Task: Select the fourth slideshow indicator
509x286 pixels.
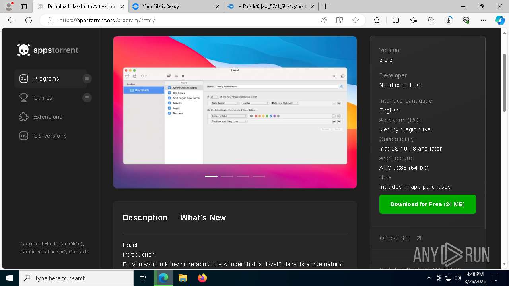Action: pos(259,176)
